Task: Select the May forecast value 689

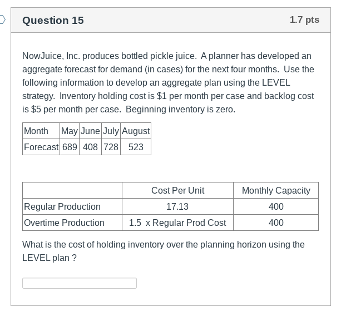Action: [70, 147]
